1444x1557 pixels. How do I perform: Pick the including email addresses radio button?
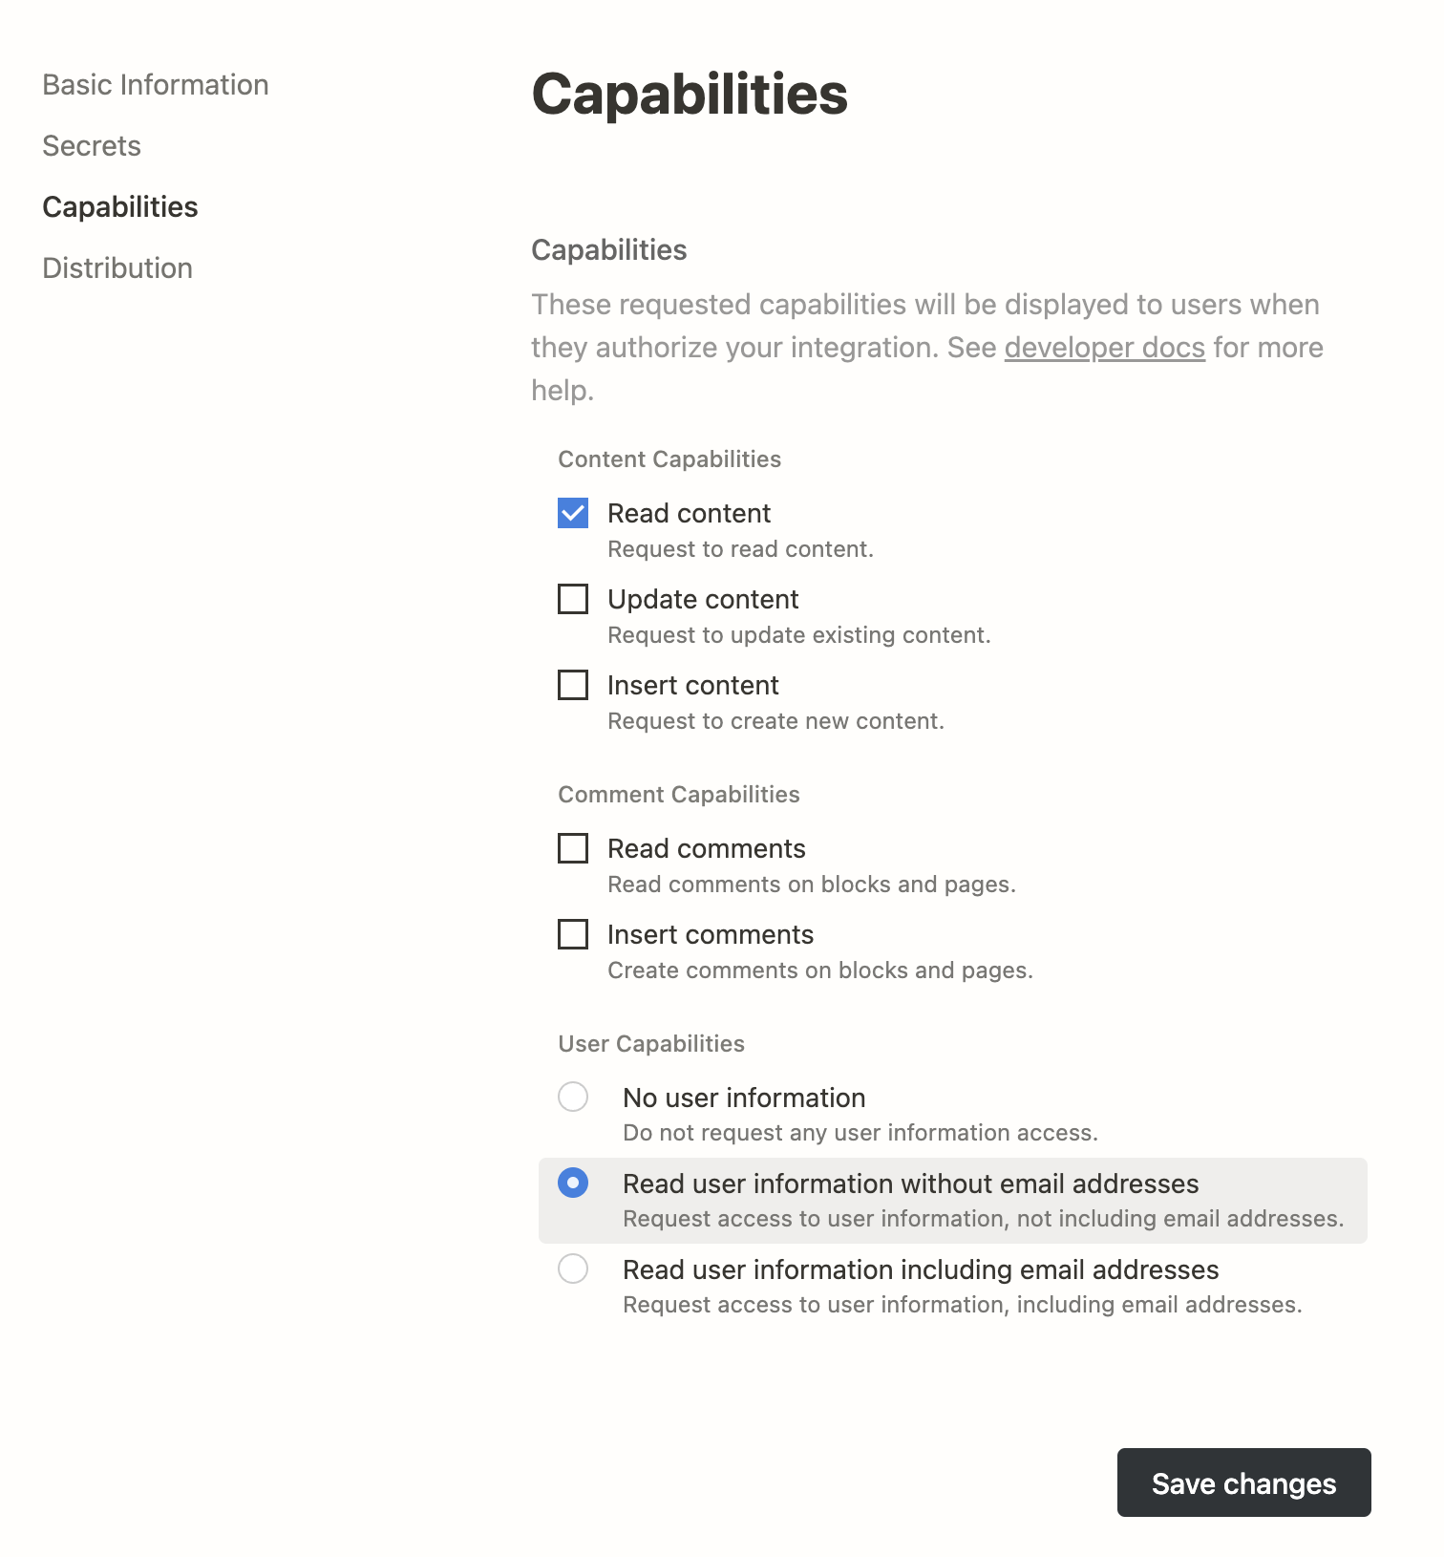tap(573, 1269)
